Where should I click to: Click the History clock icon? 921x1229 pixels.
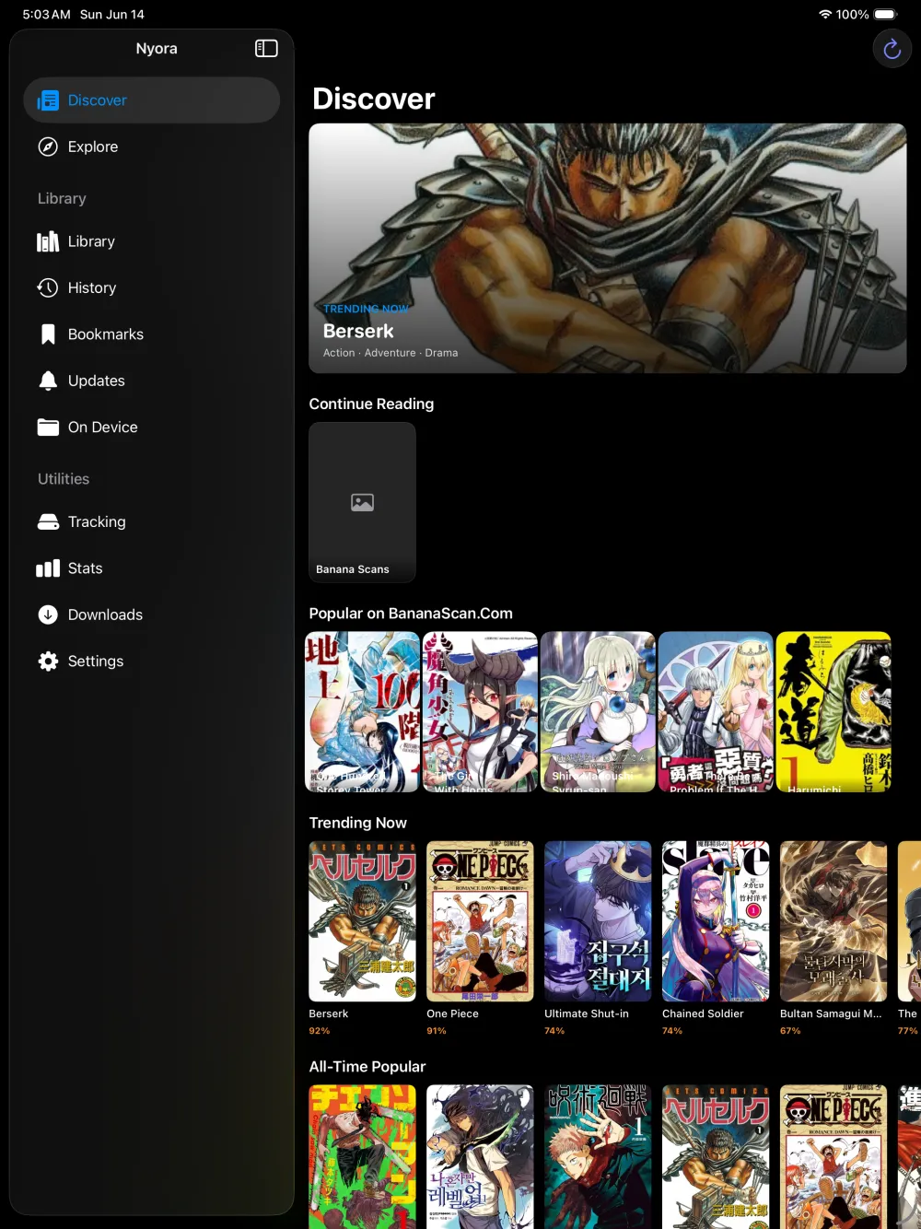click(x=48, y=287)
